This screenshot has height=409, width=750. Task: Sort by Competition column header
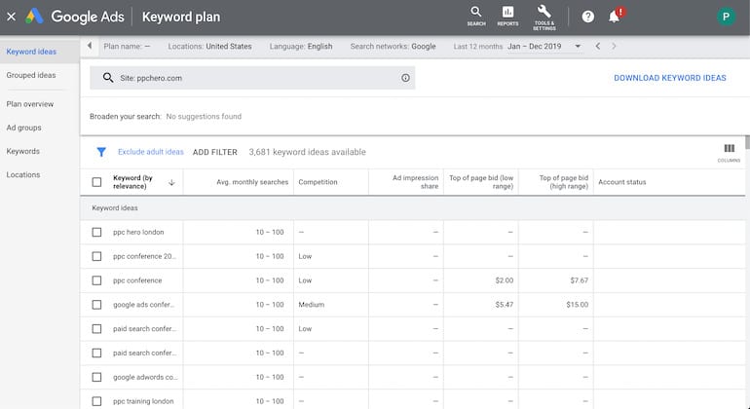(x=318, y=182)
